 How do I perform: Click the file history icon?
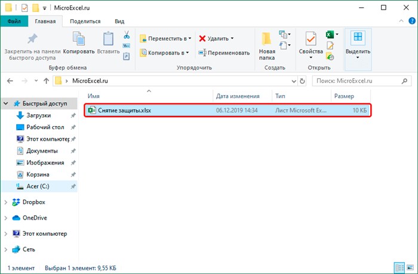(x=330, y=56)
